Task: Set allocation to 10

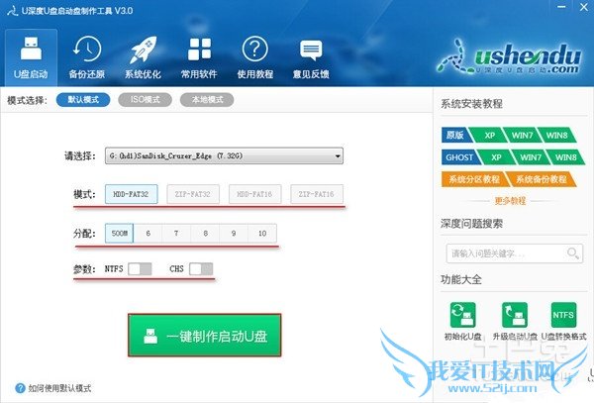Action: tap(262, 234)
